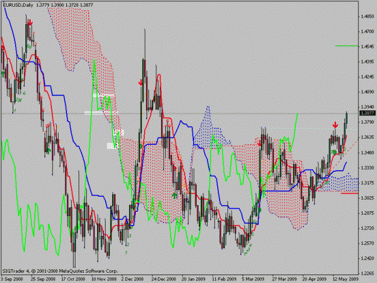Click the 1.4700 price axis label

(367, 31)
